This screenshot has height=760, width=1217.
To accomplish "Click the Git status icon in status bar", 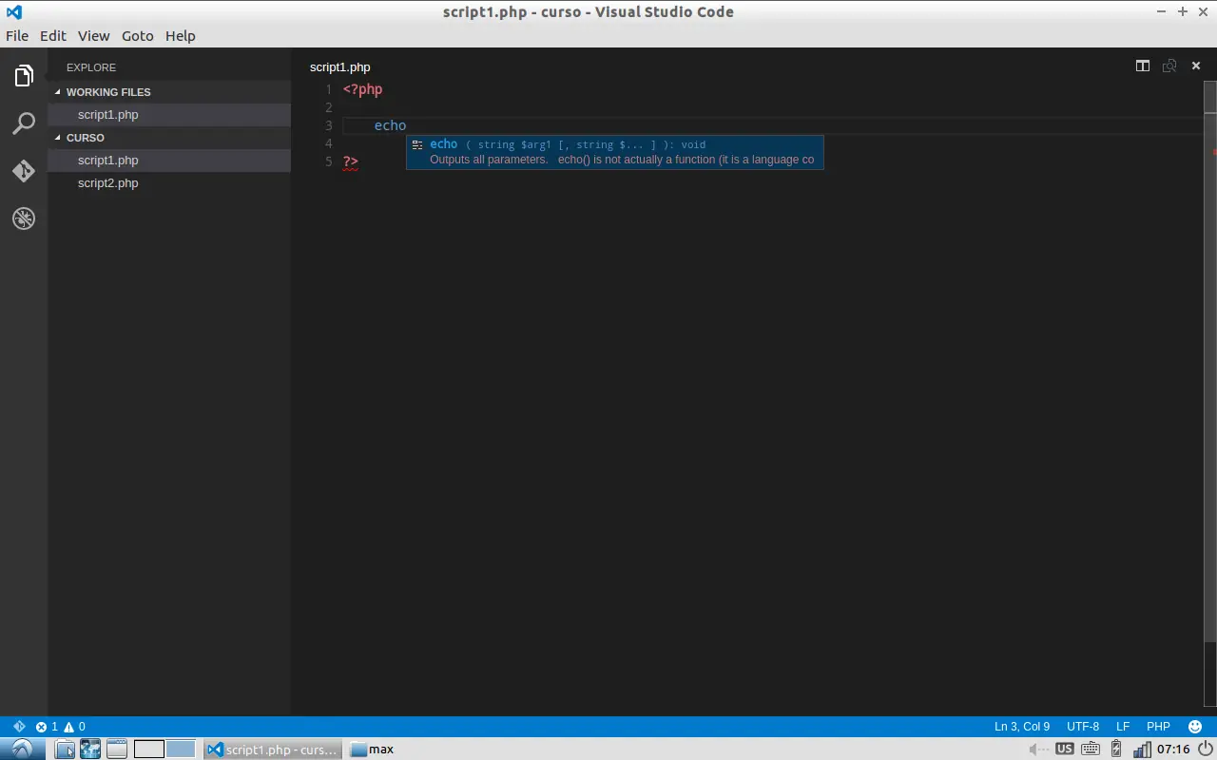I will 19,726.
